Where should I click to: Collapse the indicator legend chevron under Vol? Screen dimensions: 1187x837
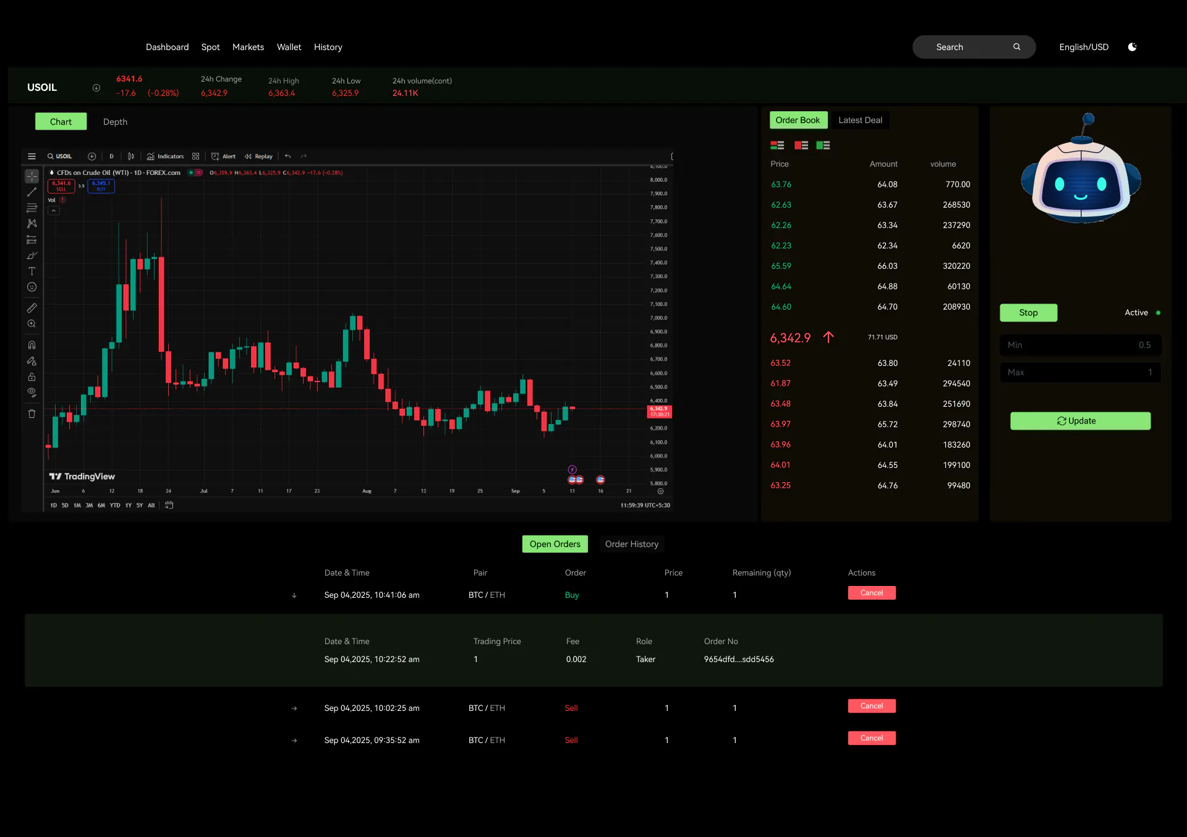(54, 211)
